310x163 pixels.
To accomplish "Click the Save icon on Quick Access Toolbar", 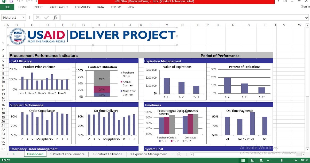I will click(11, 1).
